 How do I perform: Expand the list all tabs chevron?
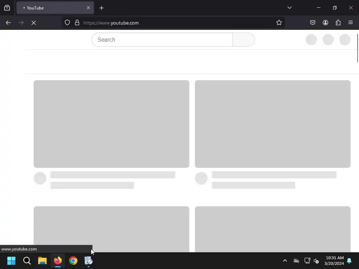point(289,8)
